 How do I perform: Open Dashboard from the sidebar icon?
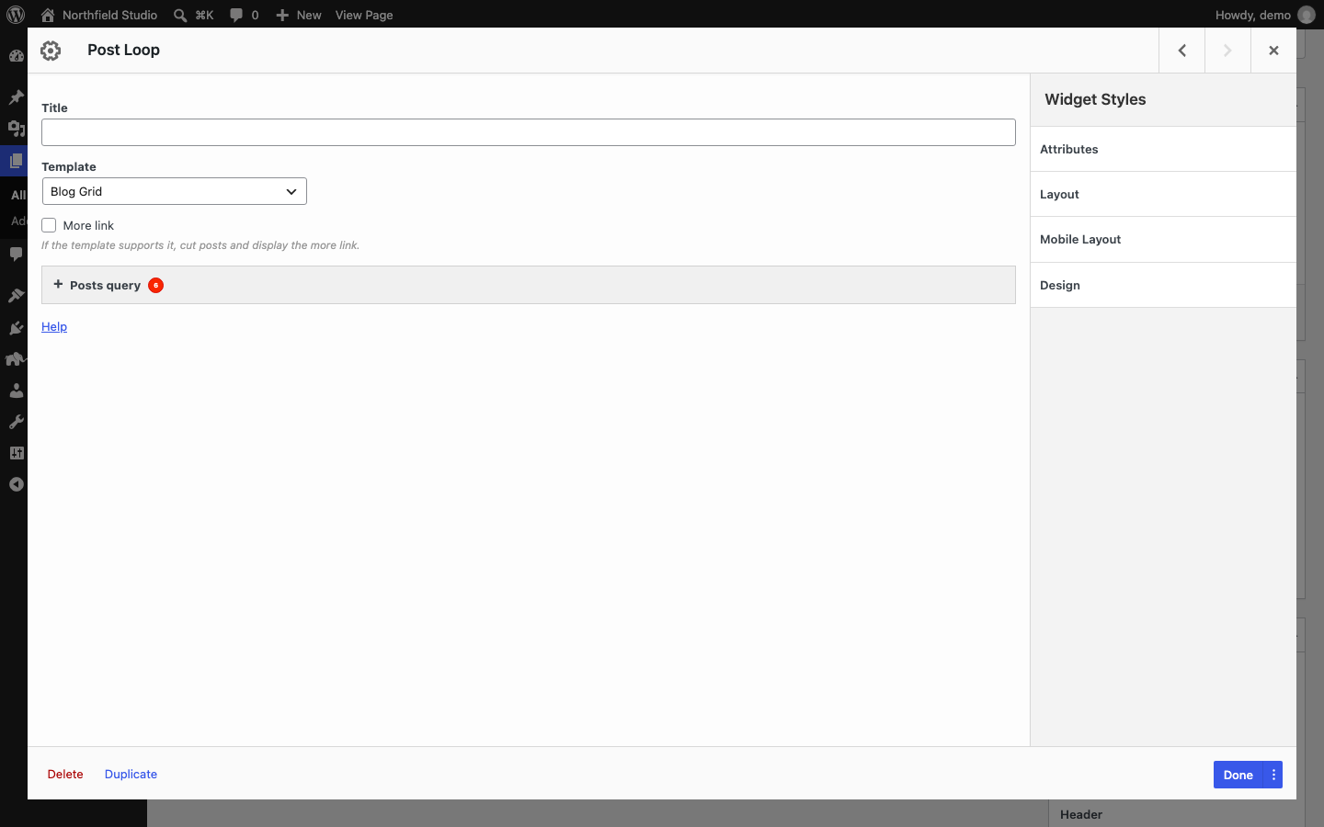coord(16,56)
